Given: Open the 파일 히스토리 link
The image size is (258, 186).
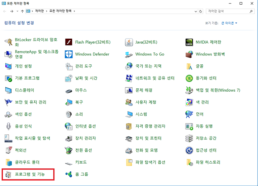Looking at the screenshot, I should pyautogui.click(x=208, y=162).
